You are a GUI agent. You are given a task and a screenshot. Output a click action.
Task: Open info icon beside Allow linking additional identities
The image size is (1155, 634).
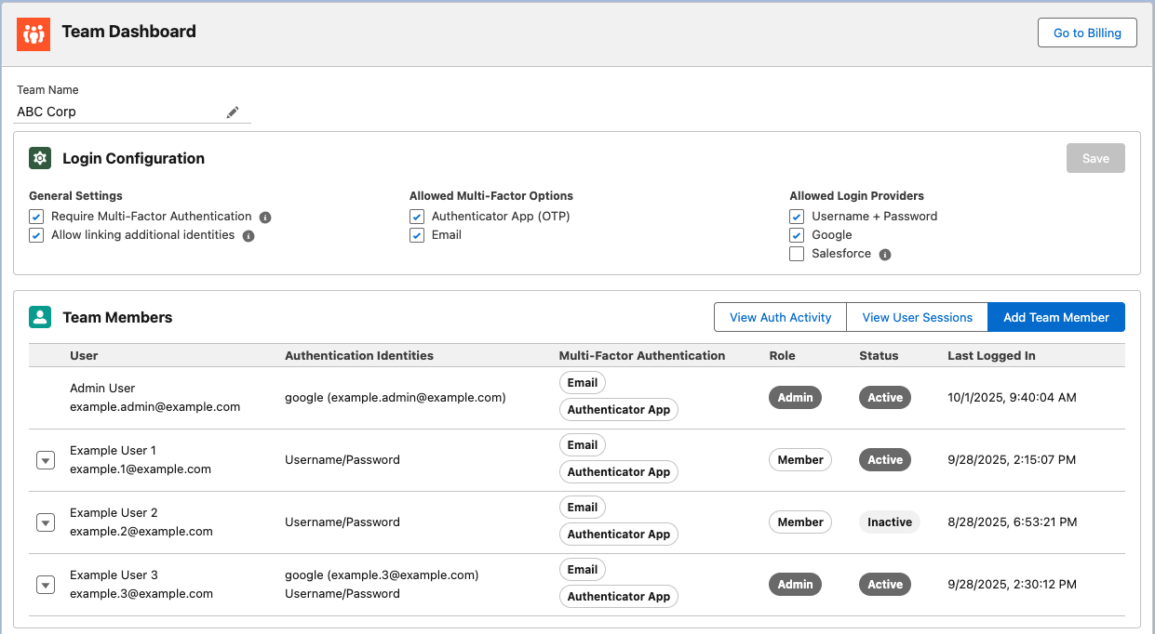(248, 236)
